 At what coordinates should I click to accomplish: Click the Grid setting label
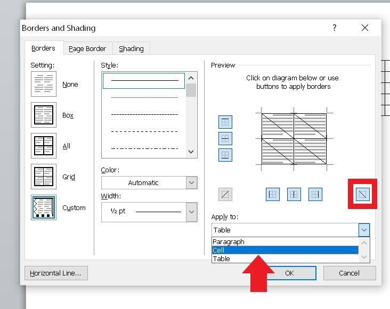69,177
